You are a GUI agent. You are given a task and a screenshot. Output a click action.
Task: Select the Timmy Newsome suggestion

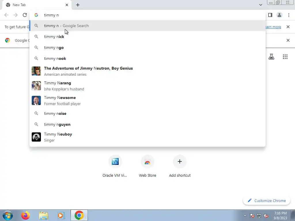147,100
